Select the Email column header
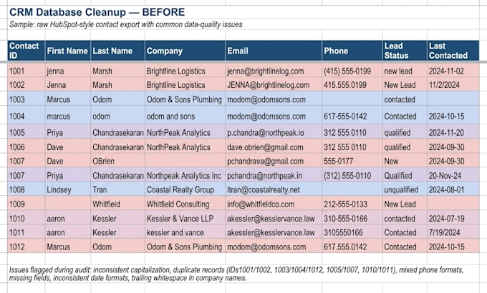The image size is (487, 293). pyautogui.click(x=274, y=51)
